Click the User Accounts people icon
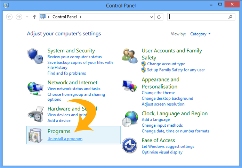Image resolution: width=242 pixels, height=168 pixels. click(x=130, y=56)
